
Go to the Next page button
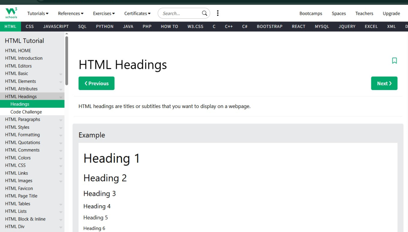click(x=384, y=83)
